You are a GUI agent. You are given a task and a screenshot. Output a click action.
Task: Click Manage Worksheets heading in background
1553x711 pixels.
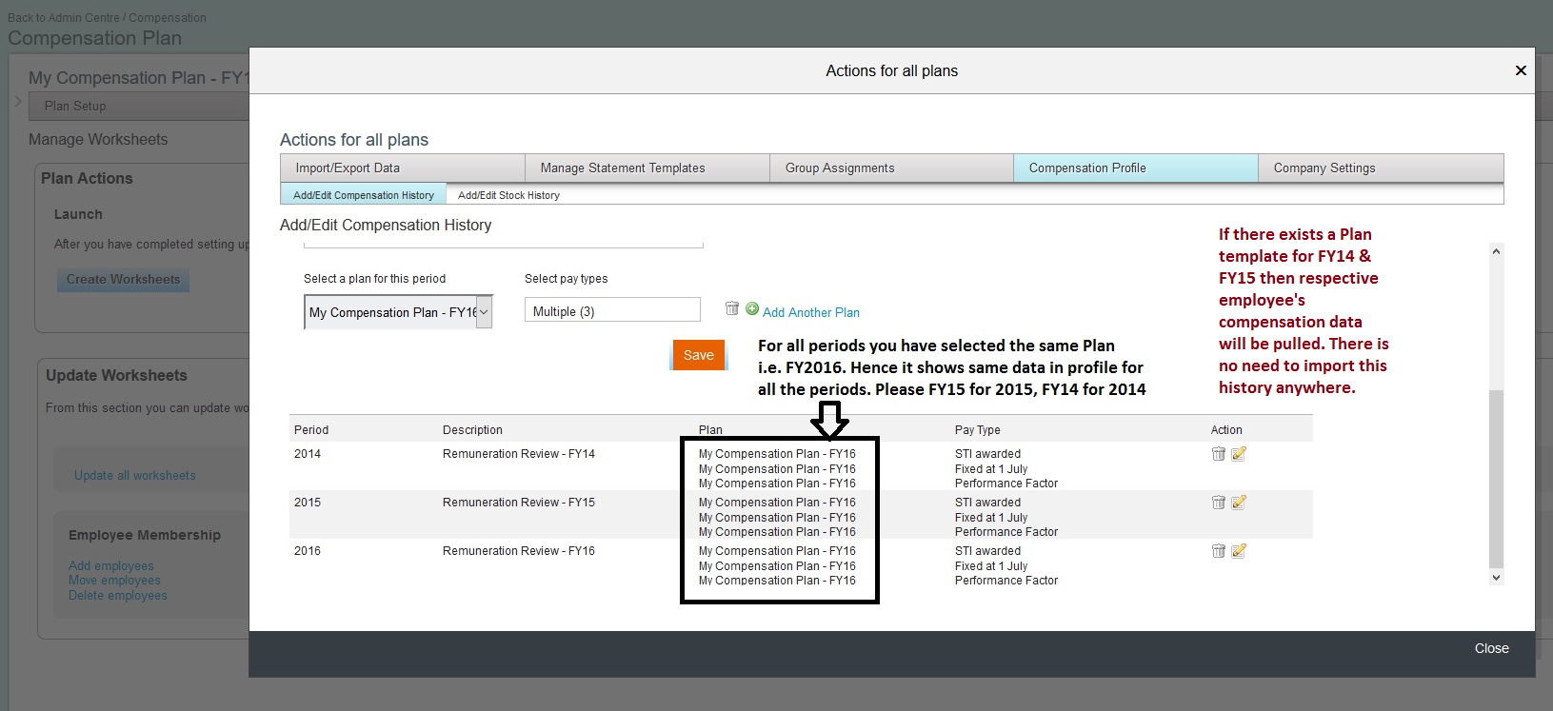[x=98, y=139]
